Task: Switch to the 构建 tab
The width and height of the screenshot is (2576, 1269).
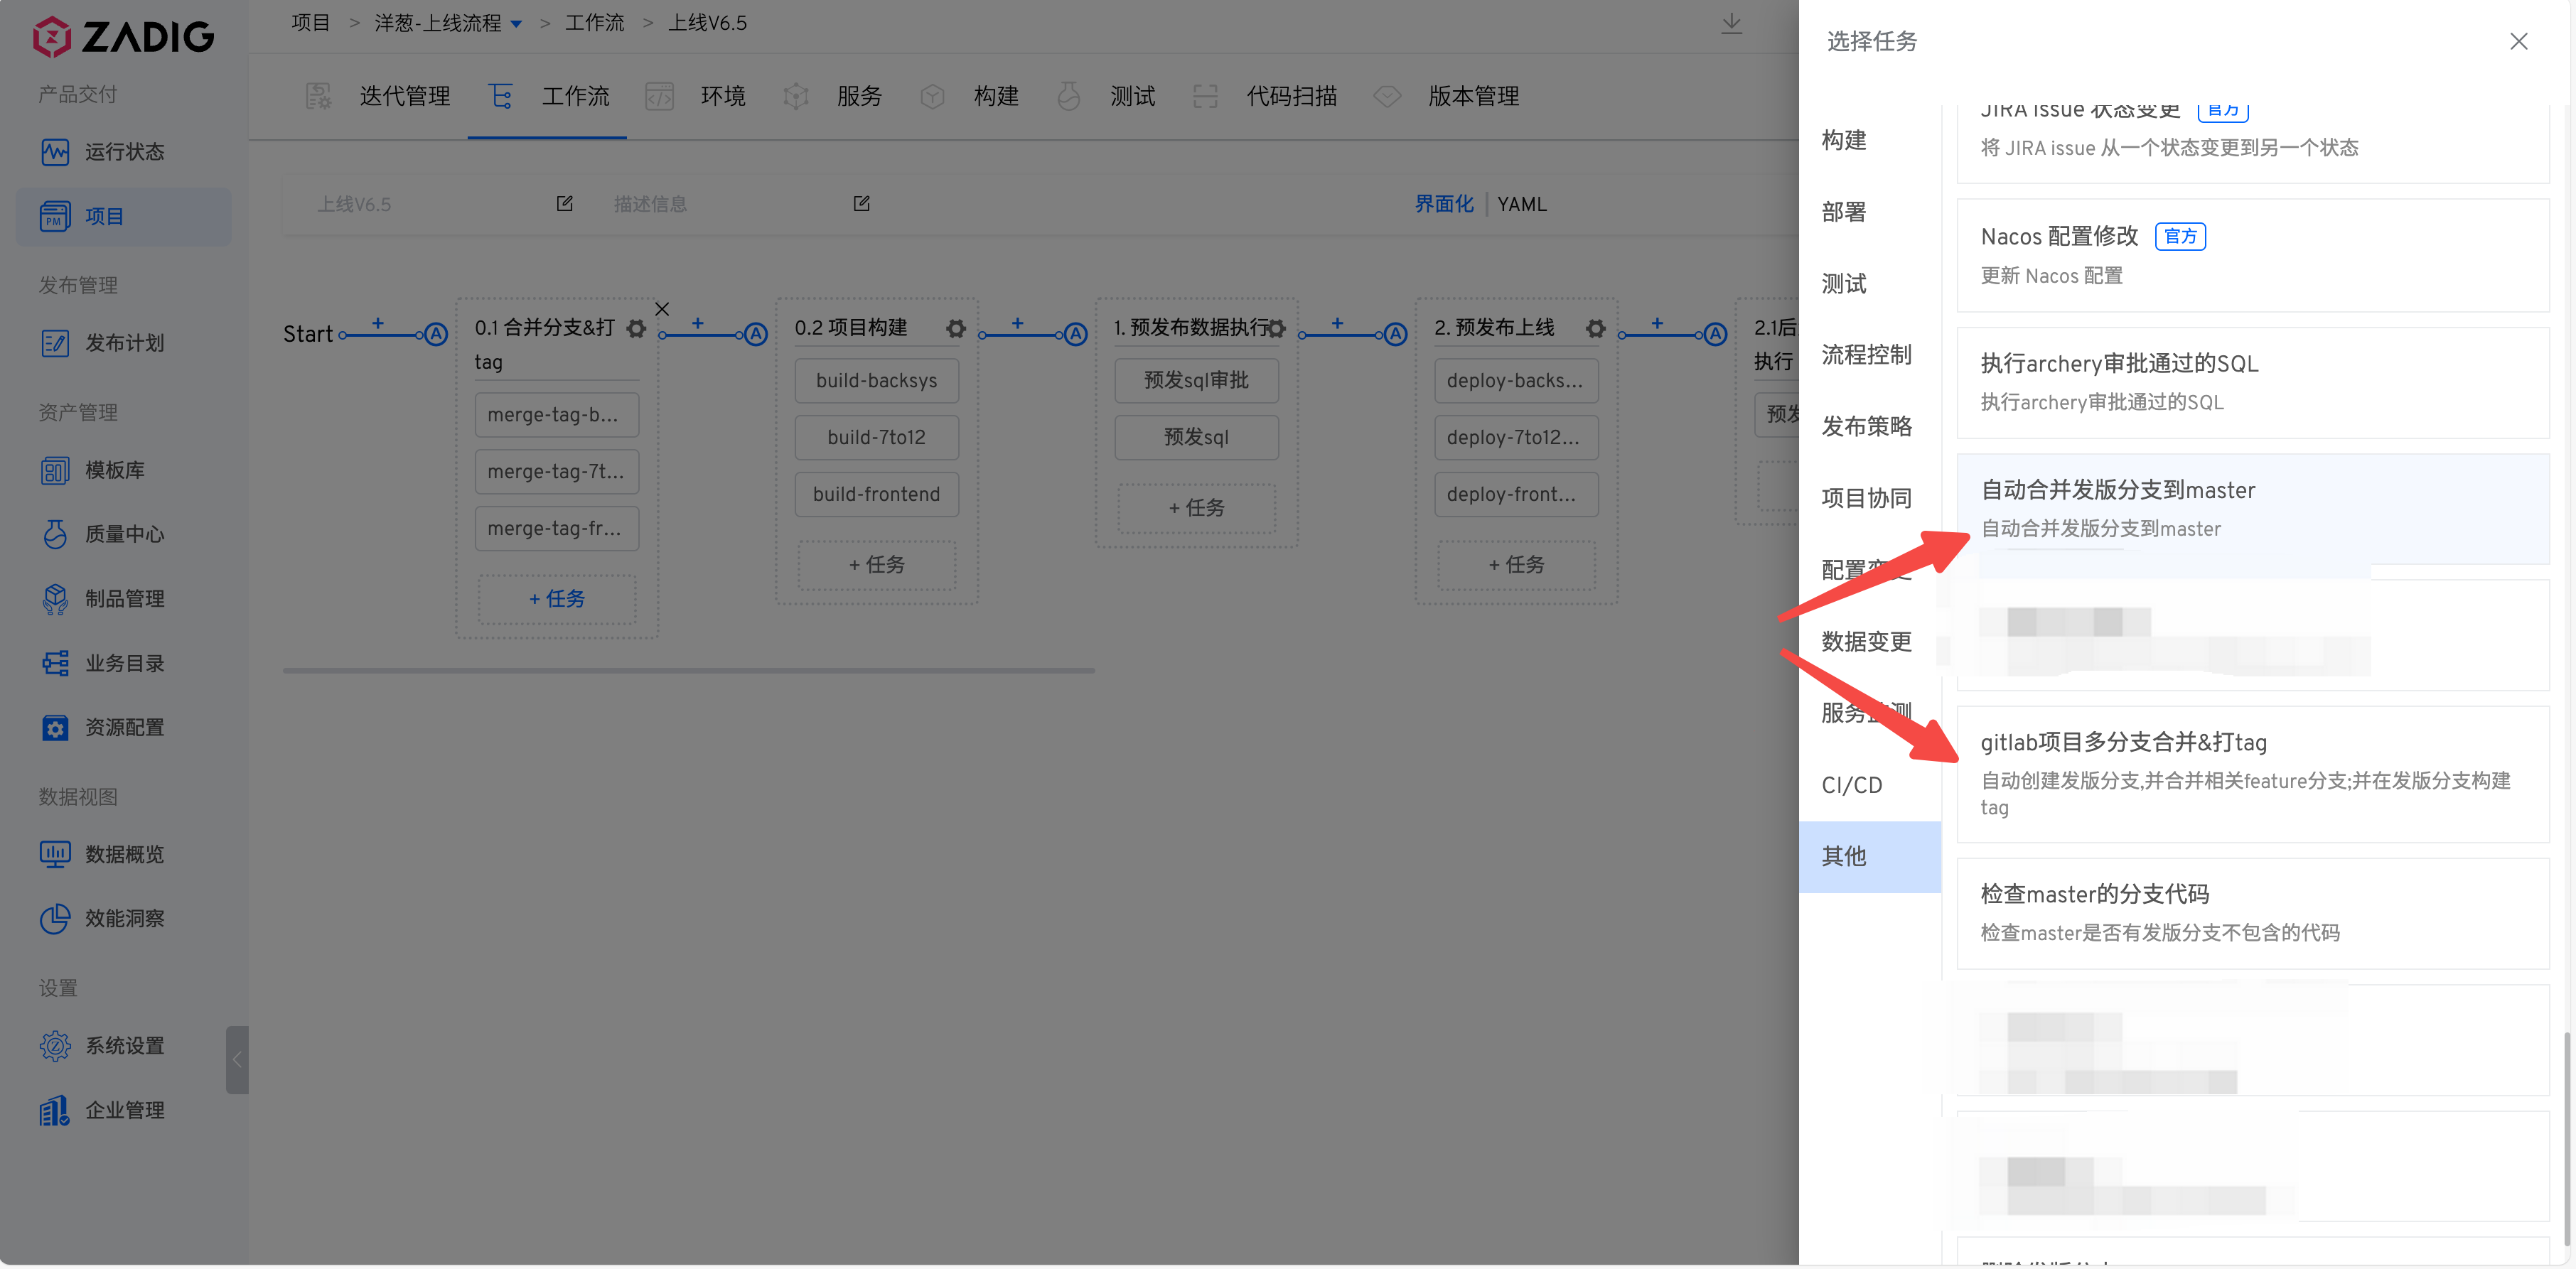Action: [969, 96]
